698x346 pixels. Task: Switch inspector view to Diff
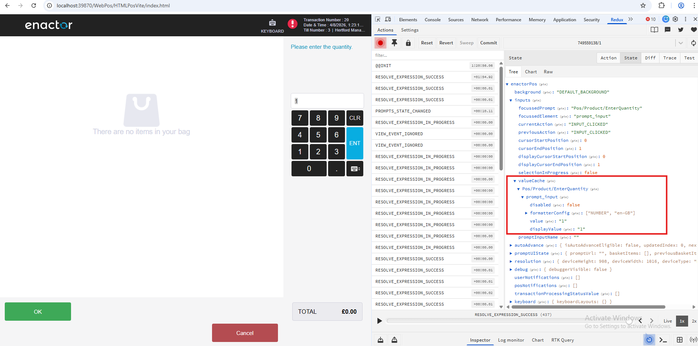coord(650,58)
